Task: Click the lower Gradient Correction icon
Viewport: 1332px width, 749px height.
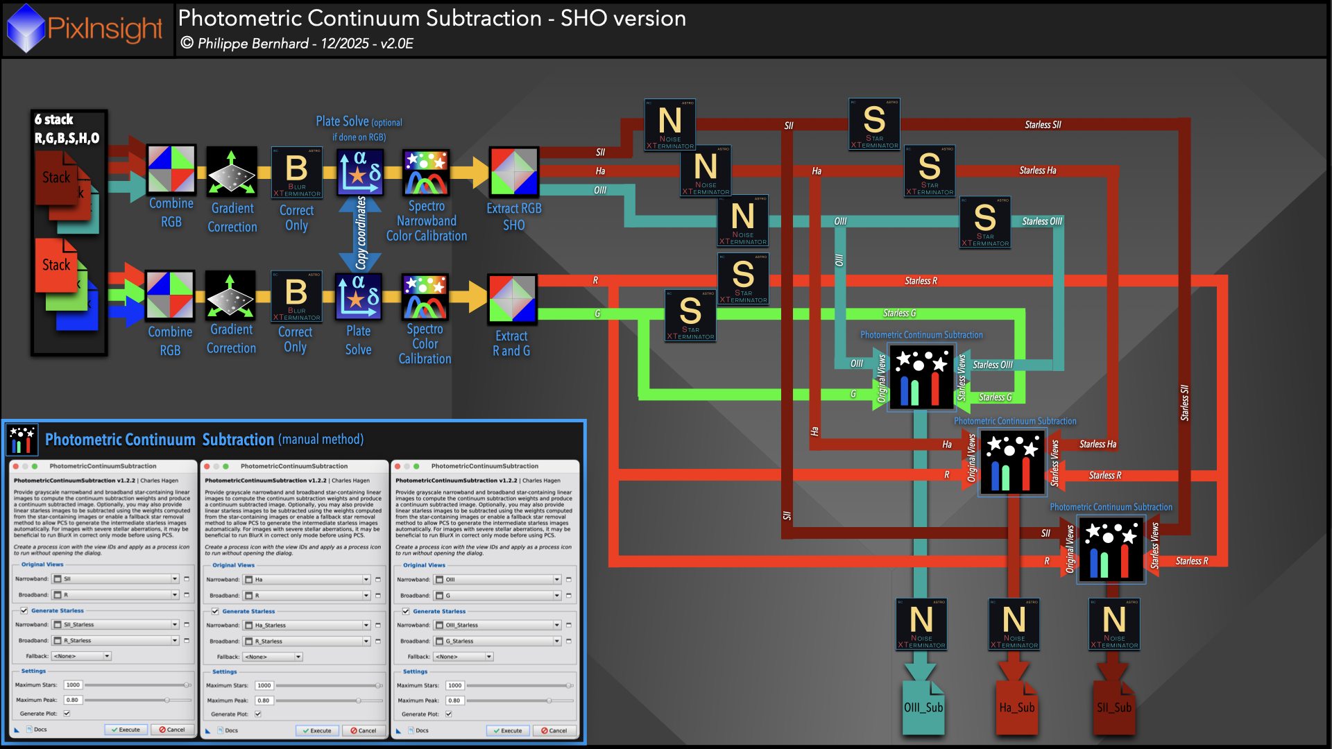Action: [x=231, y=296]
